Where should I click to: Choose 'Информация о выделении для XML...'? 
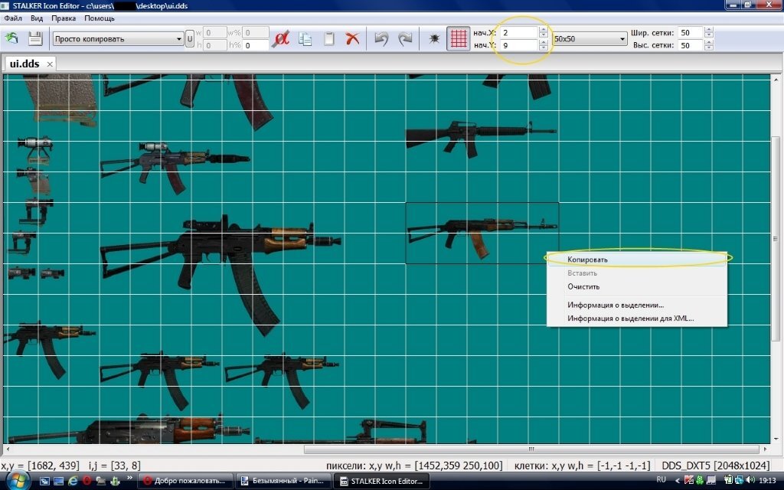[x=631, y=318]
